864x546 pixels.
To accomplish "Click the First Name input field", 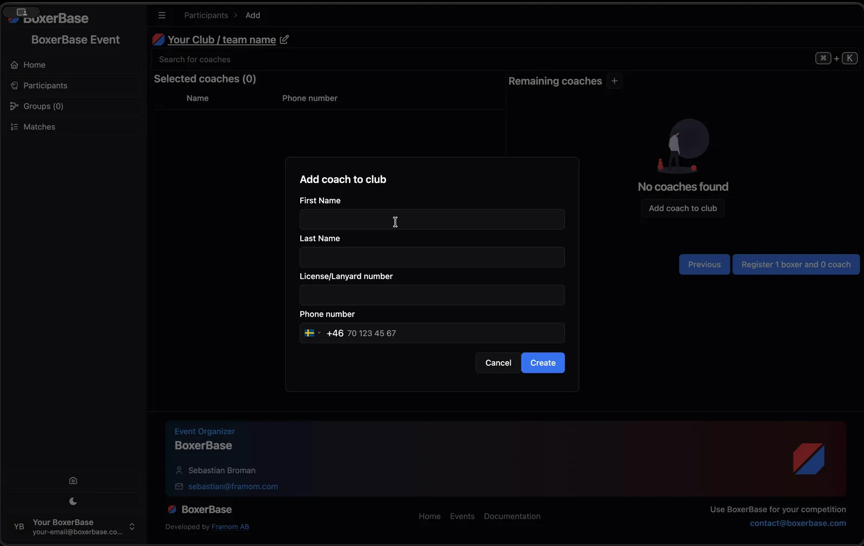I will click(432, 220).
